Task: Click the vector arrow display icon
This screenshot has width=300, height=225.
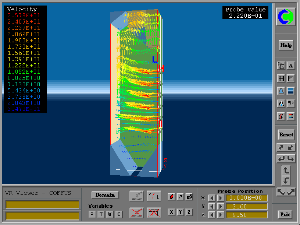Action: tap(180, 197)
